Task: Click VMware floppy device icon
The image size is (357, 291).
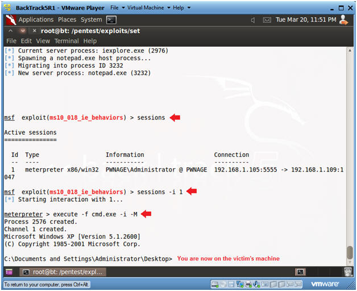Action: click(x=231, y=284)
